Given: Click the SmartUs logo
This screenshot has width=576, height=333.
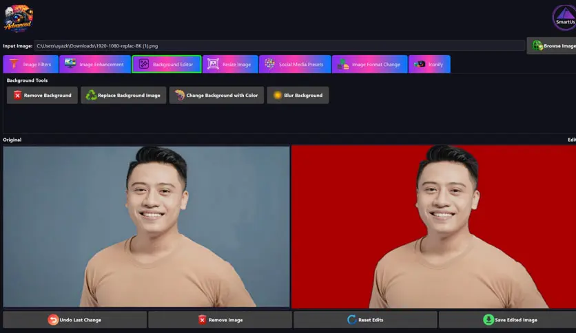Looking at the screenshot, I should pos(565,18).
